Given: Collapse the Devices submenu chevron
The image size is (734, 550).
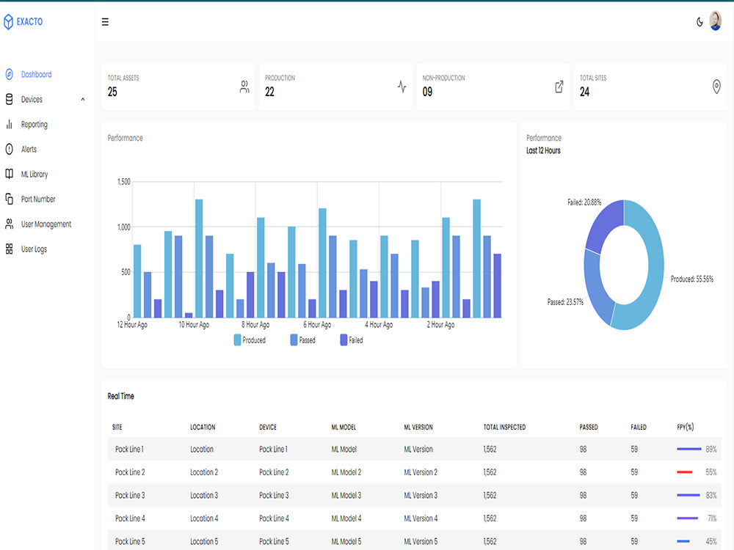Looking at the screenshot, I should pyautogui.click(x=83, y=99).
